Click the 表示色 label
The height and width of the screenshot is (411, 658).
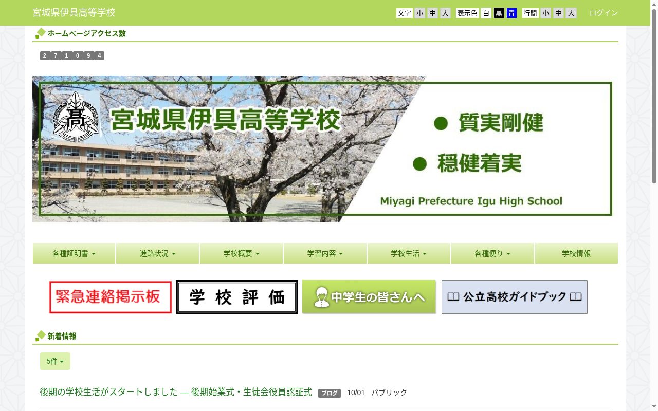[x=467, y=13]
